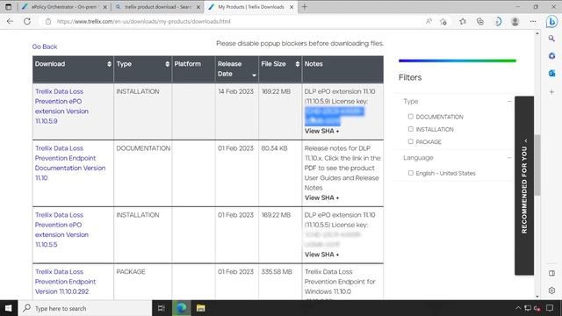Select My Products Trellix Downloads tab
The height and width of the screenshot is (316, 562).
click(251, 7)
